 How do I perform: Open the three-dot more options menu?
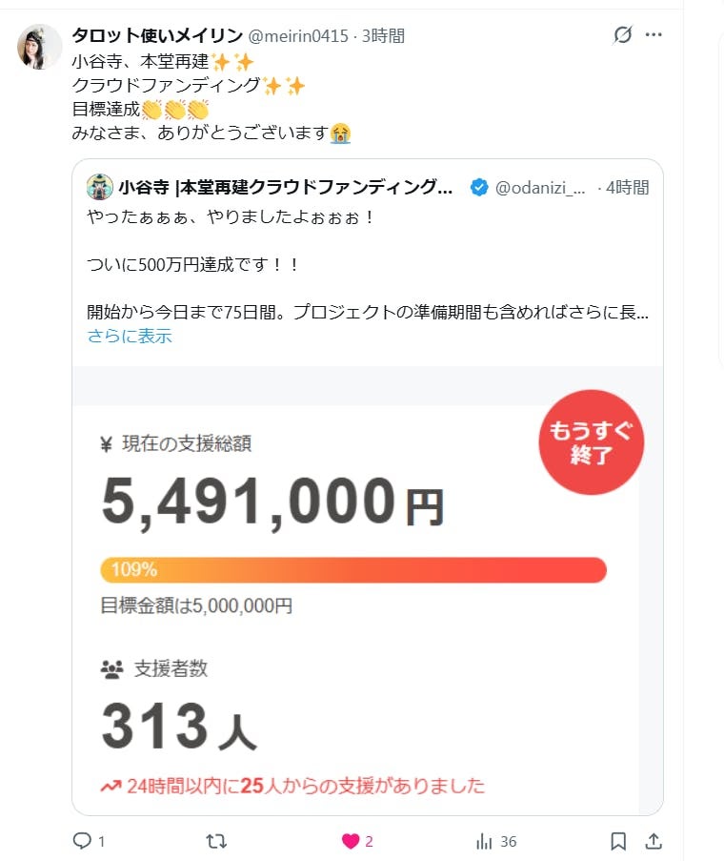tap(654, 35)
